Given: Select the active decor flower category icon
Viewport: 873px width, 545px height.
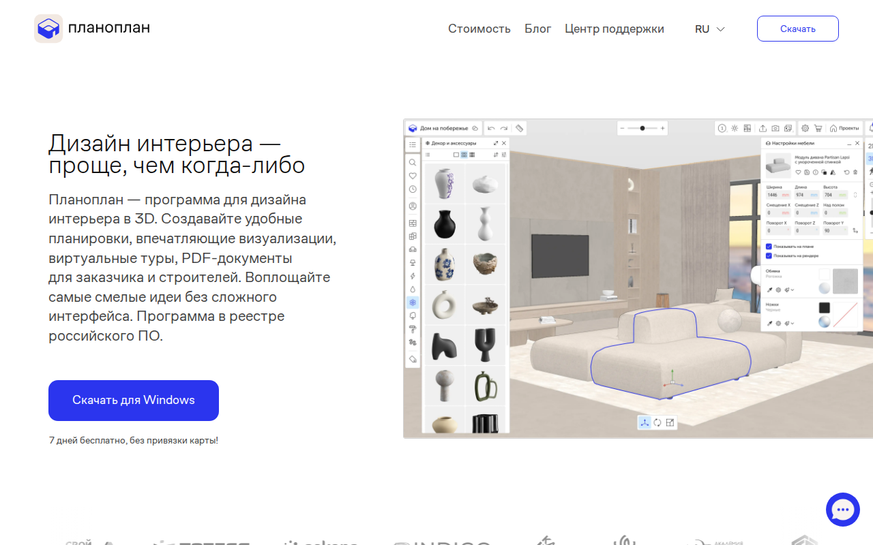Looking at the screenshot, I should (x=413, y=302).
